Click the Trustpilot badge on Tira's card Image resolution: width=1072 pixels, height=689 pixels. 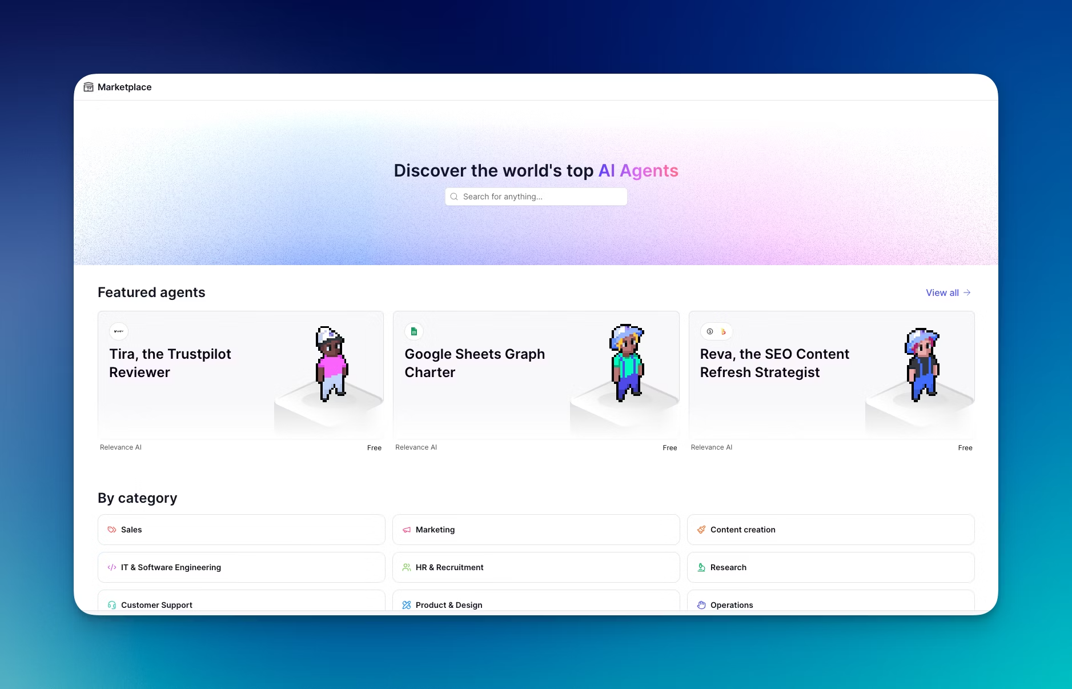[119, 331]
